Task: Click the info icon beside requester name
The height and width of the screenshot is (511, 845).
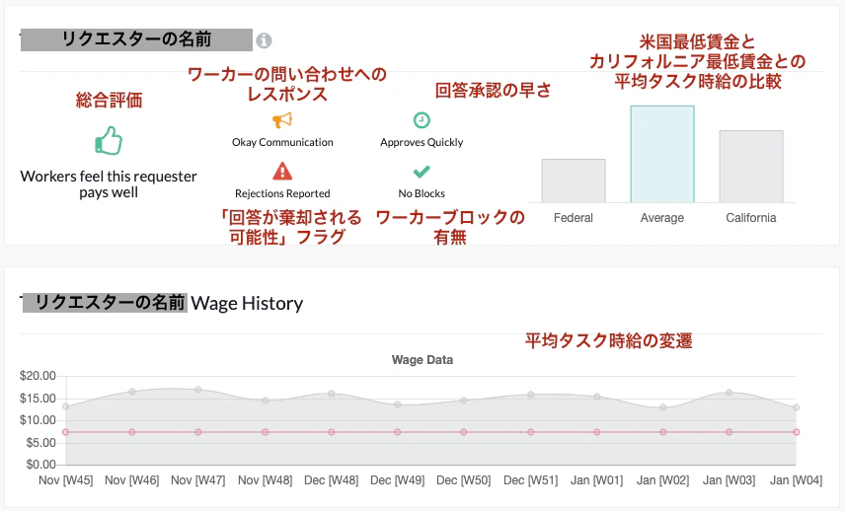Action: tap(264, 40)
